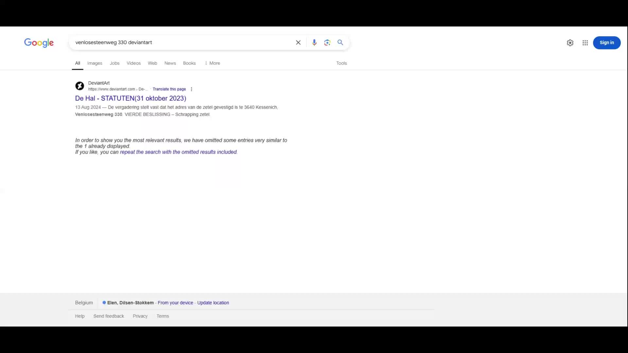The height and width of the screenshot is (353, 628).
Task: Switch to Jobs tab
Action: coord(114,63)
